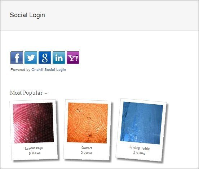Open the OneAll Social Login link
Viewport: 199px width, 169px height.
tap(49, 70)
